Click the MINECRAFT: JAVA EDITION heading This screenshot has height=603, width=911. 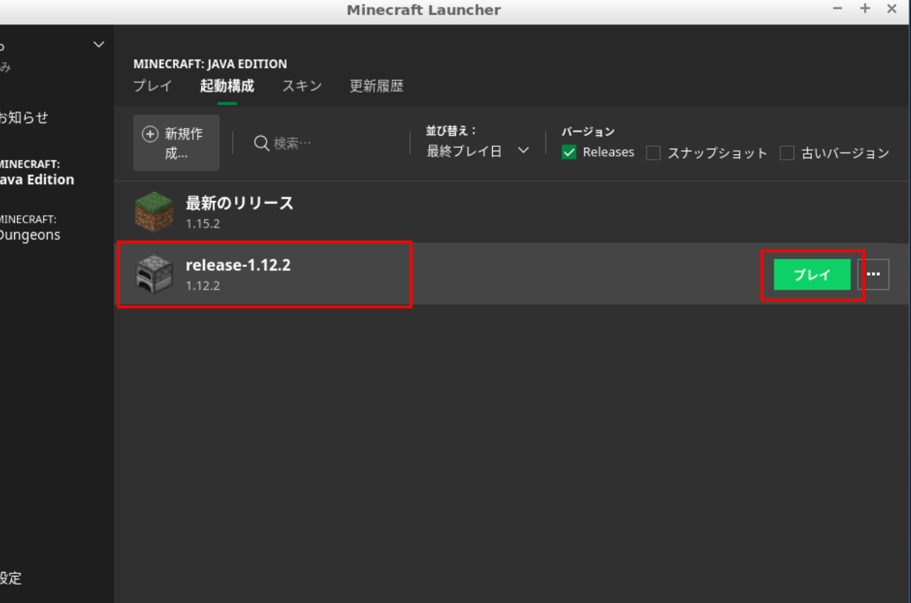tap(210, 64)
